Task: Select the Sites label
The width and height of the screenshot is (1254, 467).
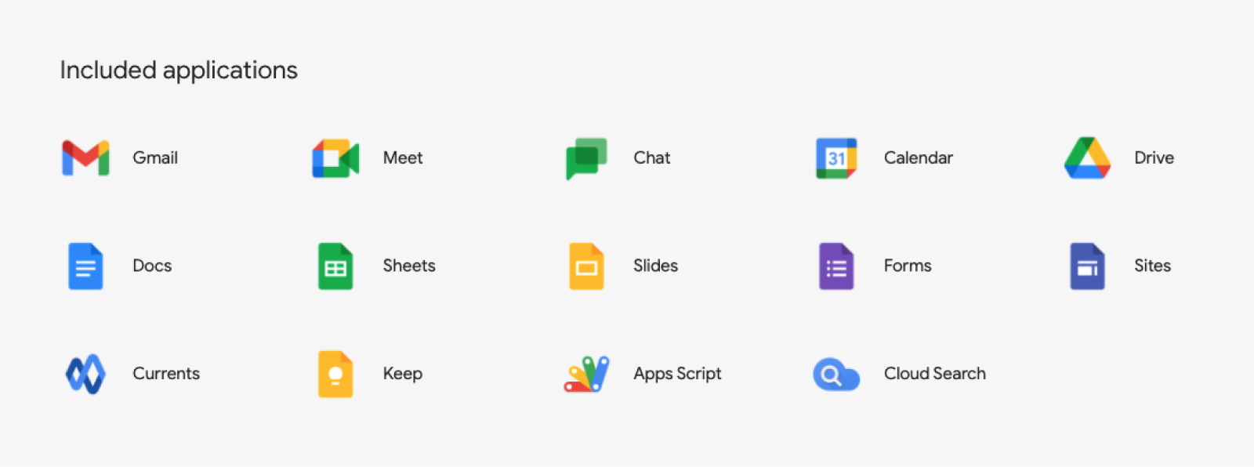Action: 1153,266
